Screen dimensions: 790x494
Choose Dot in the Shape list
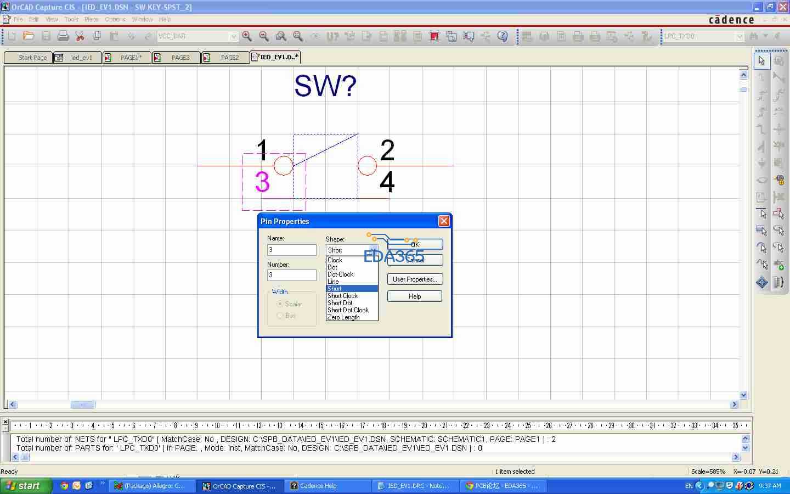pyautogui.click(x=352, y=267)
